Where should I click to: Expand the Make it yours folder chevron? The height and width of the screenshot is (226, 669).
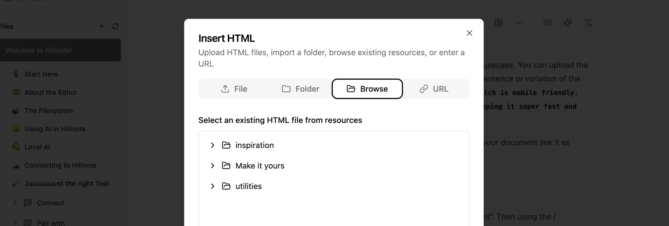point(212,166)
